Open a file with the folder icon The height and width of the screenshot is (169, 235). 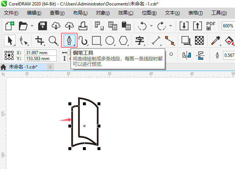(23, 26)
